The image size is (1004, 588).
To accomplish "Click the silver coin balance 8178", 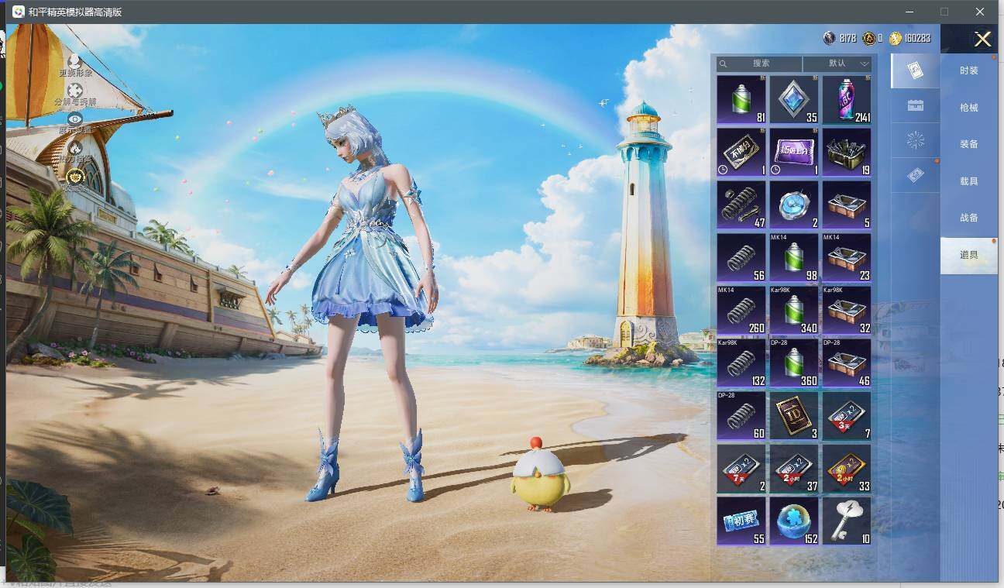I will (839, 38).
